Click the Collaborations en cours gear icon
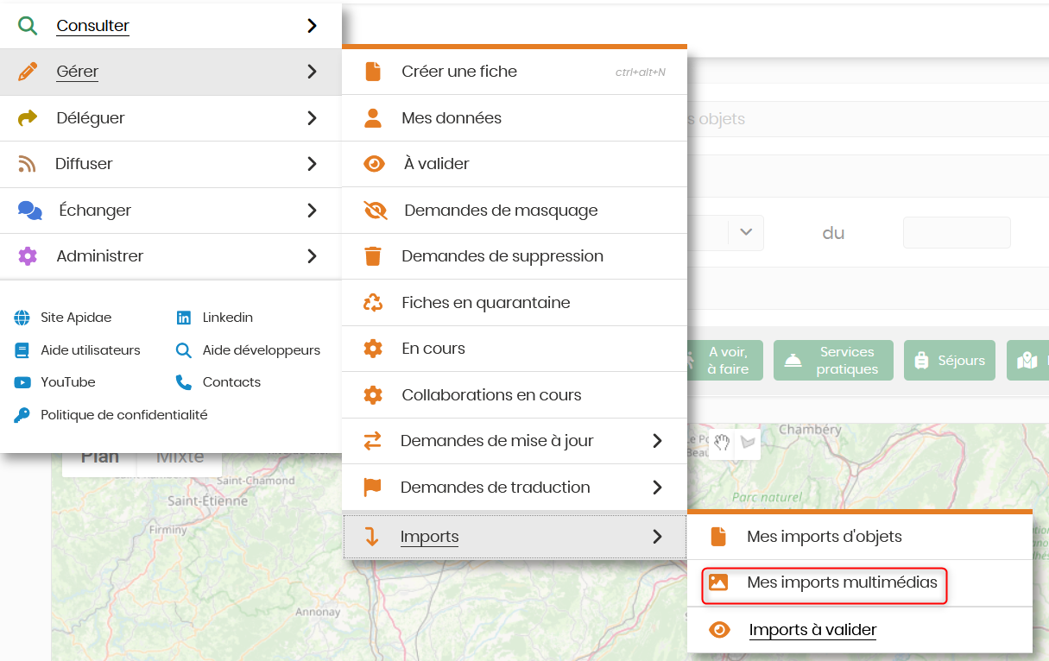The width and height of the screenshot is (1049, 661). click(x=373, y=395)
